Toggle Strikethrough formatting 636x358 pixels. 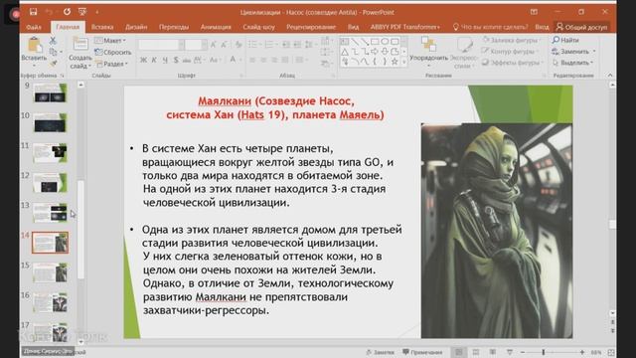187,60
